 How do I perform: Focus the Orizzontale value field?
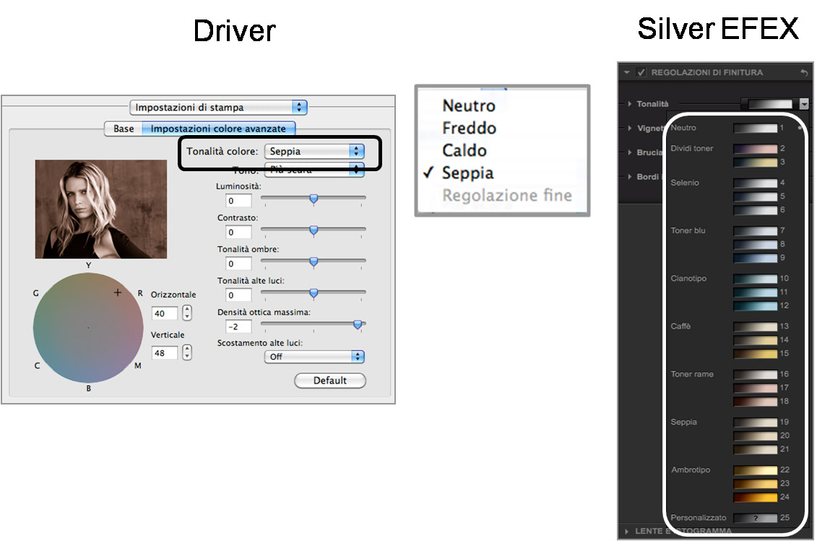tap(165, 313)
